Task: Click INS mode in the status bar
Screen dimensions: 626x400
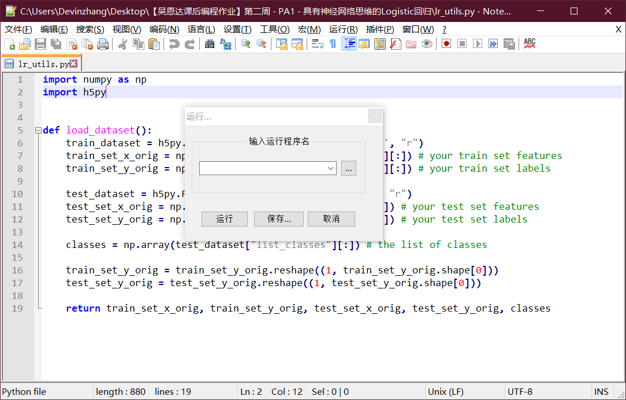Action: (601, 391)
